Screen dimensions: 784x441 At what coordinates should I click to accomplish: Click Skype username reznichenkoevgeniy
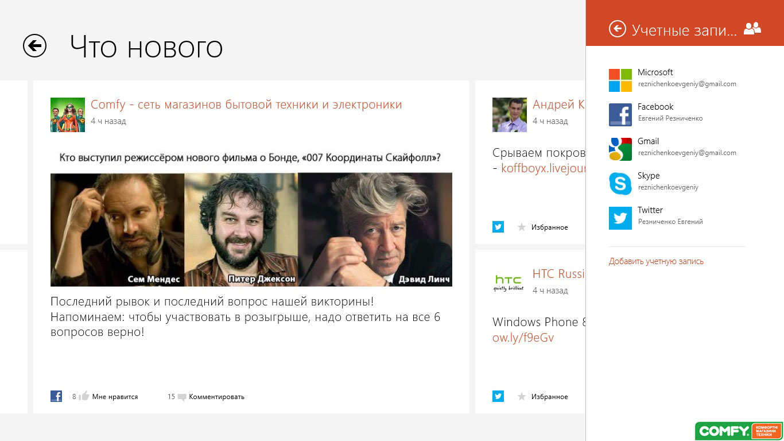(667, 187)
